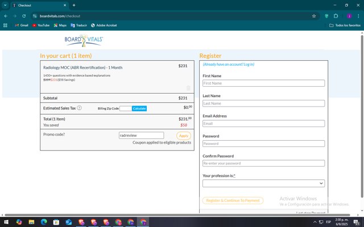The height and width of the screenshot is (227, 364).
Task: Open YouTube bookmark
Action: [x=41, y=25]
